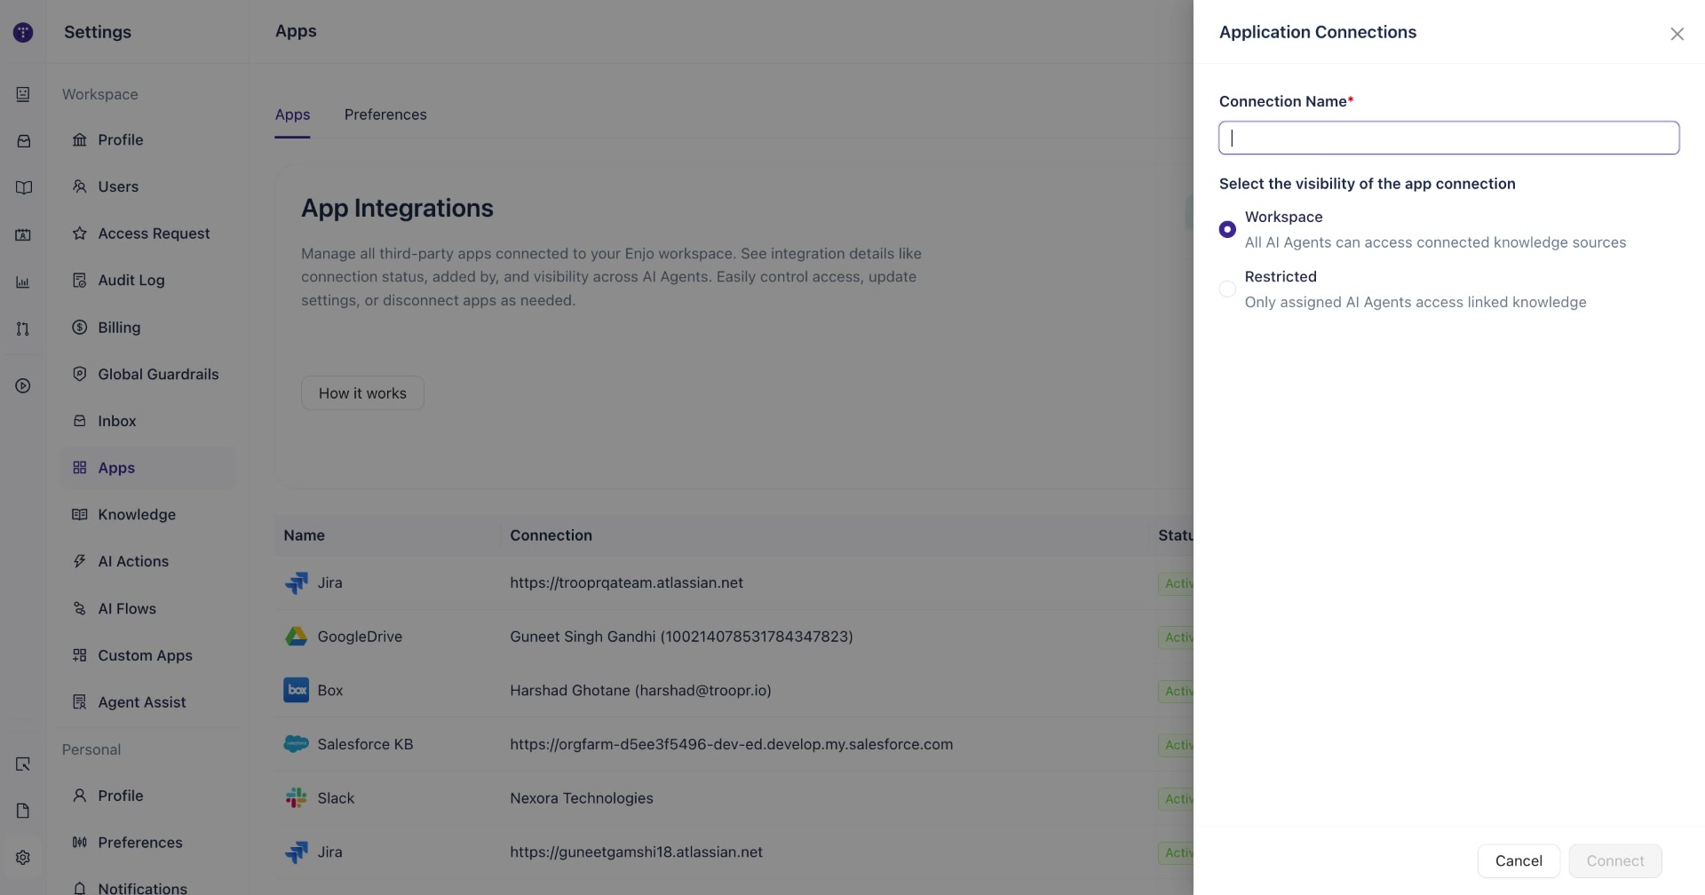Click the Name column header
The image size is (1705, 895).
[x=304, y=535]
